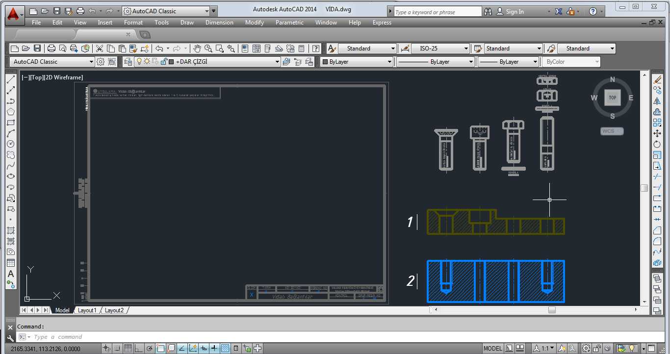
Task: Open the multileader style Standard dropdown
Action: [x=612, y=49]
